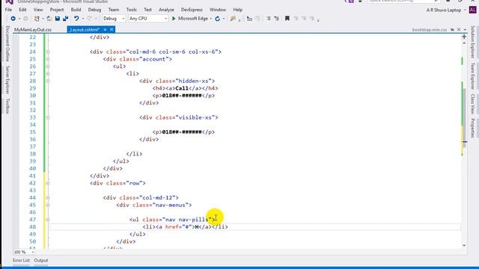The height and width of the screenshot is (269, 479).
Task: Collapse the nav-menus div at line 45
Action: click(x=48, y=205)
